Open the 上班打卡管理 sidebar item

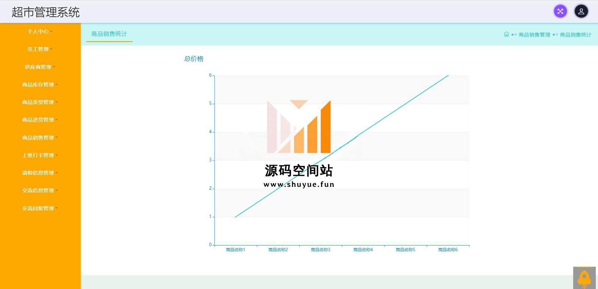click(x=40, y=155)
